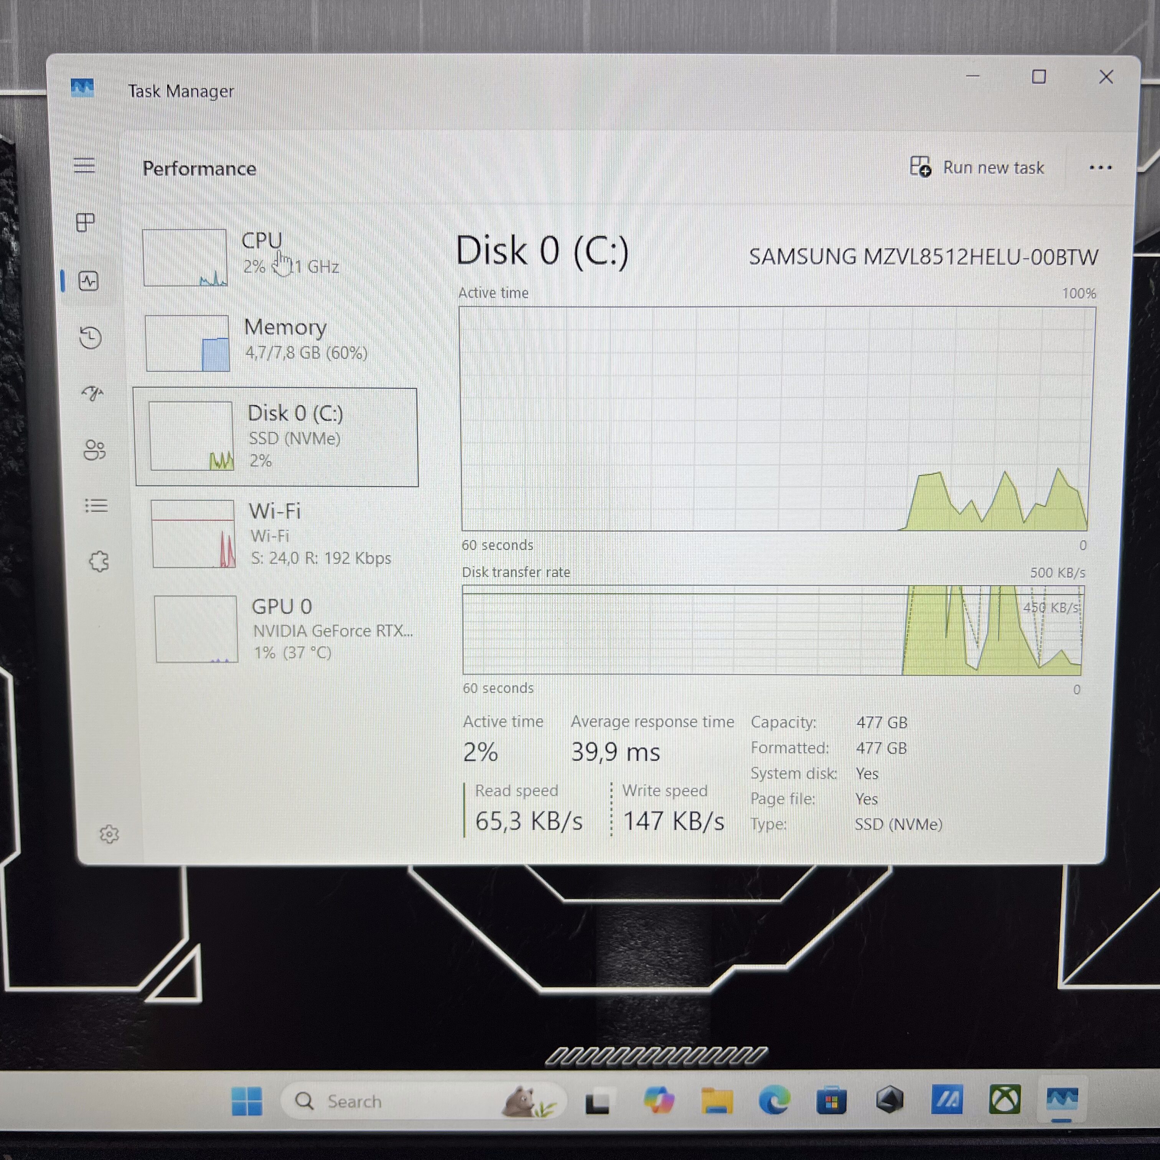Click the Task Manager taskbar icon

pos(1061,1100)
